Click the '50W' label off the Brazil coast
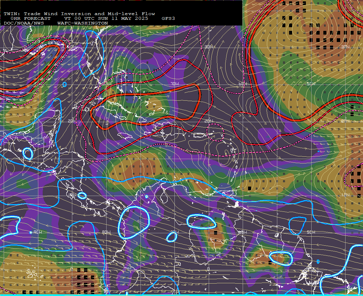 pos(311,232)
